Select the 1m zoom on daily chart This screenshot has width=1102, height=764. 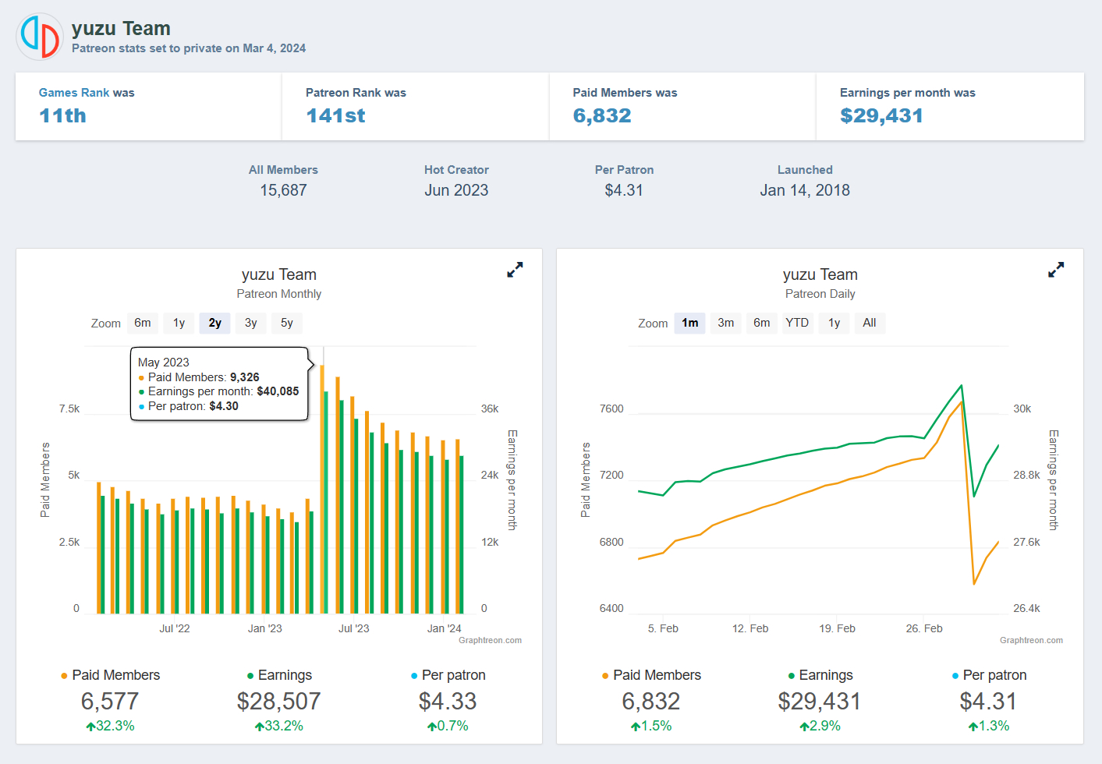coord(690,323)
